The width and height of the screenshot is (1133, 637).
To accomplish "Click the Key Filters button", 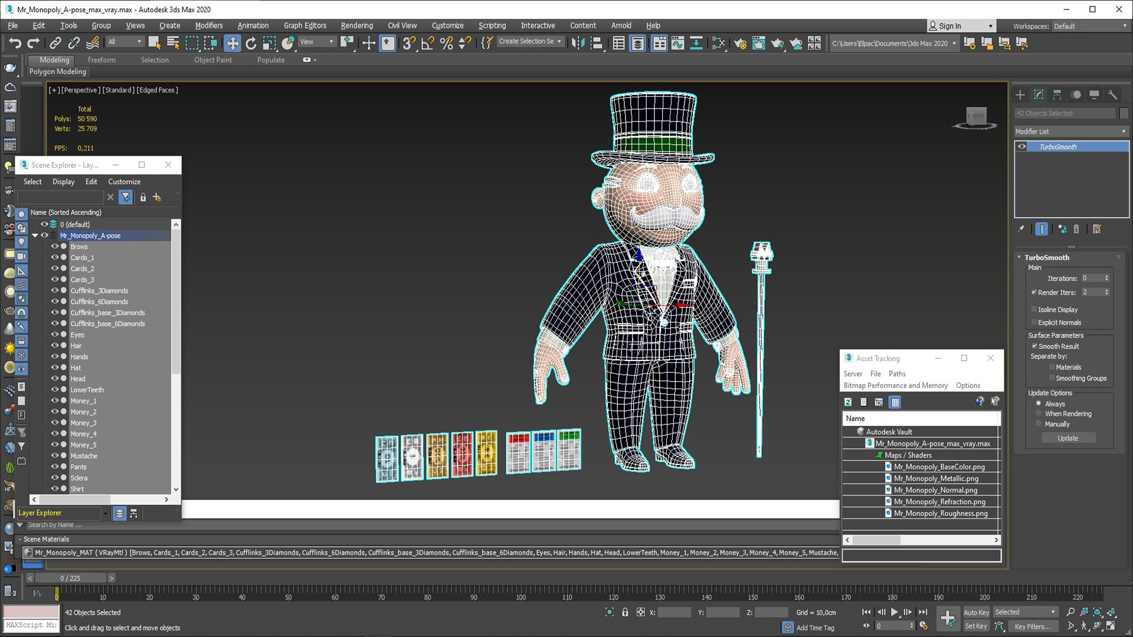I will coord(1033,626).
